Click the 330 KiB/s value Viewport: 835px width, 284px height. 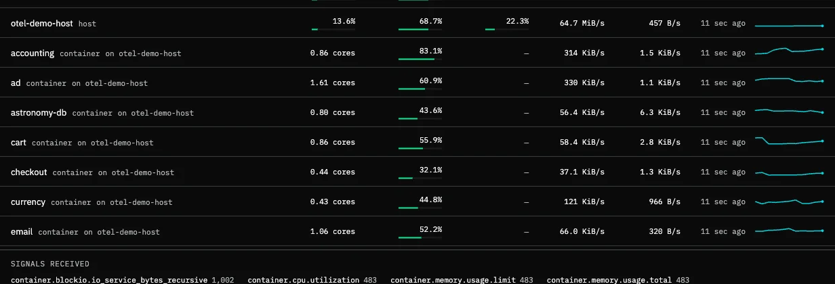click(584, 82)
